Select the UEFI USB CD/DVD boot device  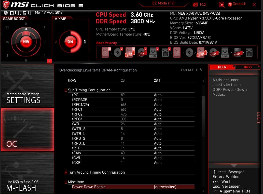tap(142, 52)
